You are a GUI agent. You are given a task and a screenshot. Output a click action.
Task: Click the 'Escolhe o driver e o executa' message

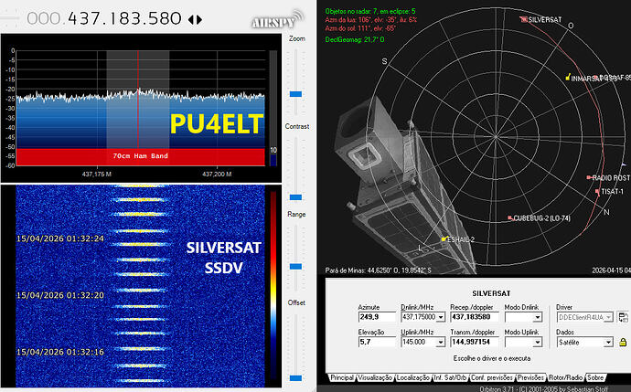[x=492, y=358]
